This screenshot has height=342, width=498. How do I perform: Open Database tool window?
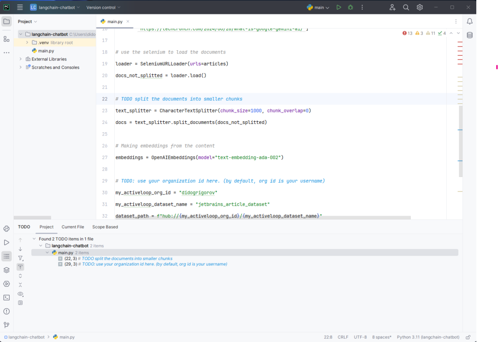pos(469,35)
